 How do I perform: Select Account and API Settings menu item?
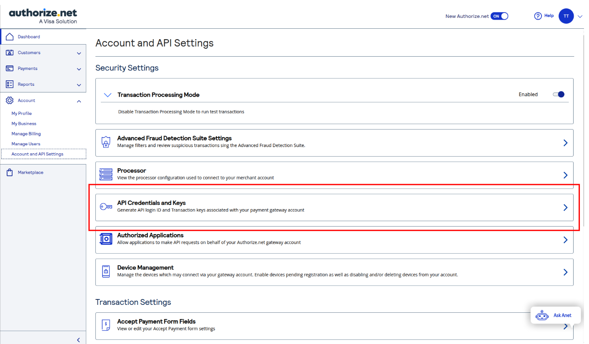pyautogui.click(x=43, y=154)
